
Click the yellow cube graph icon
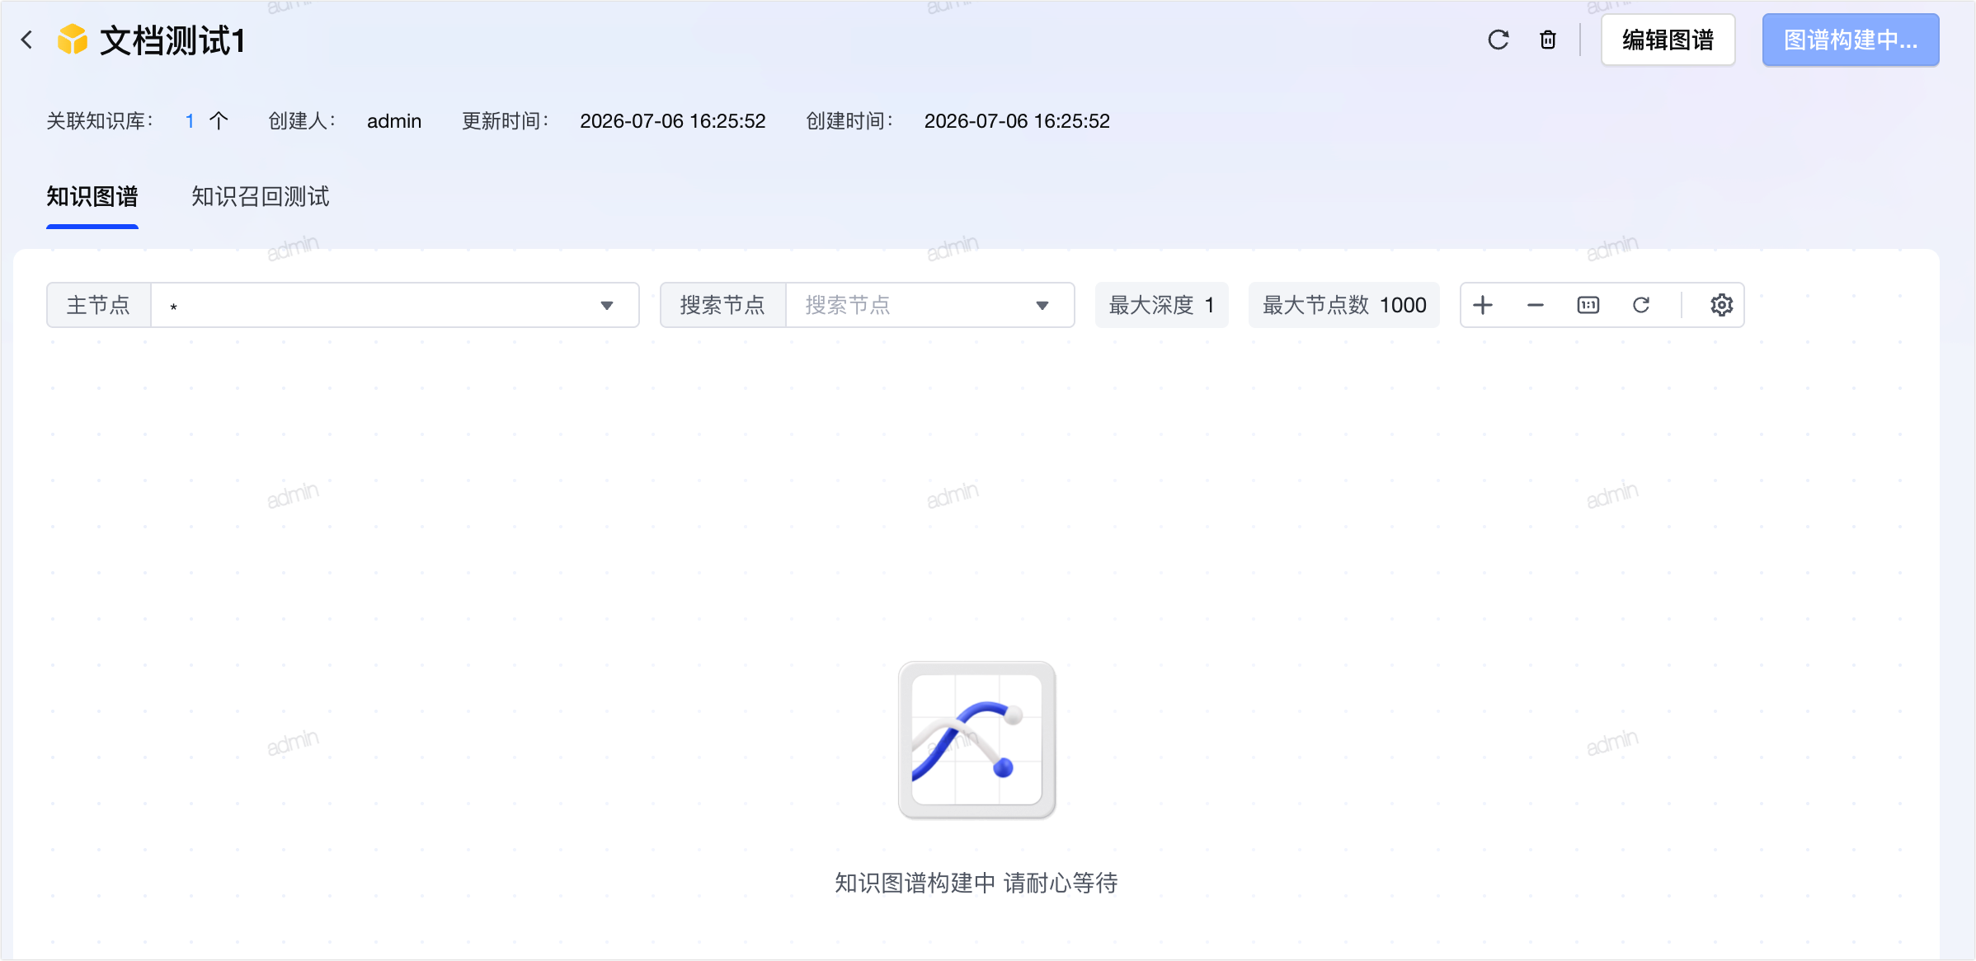(x=73, y=40)
